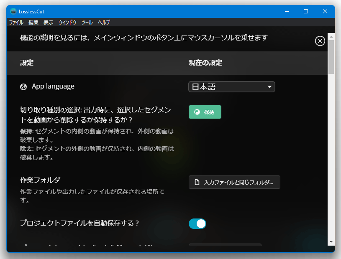
Task: Open the ヘルプ menu
Action: (x=104, y=23)
